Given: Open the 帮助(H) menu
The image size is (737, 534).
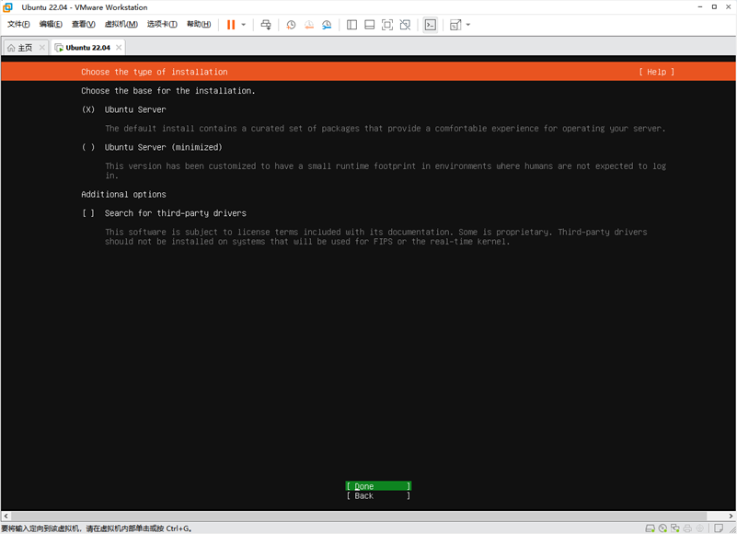Looking at the screenshot, I should point(199,25).
